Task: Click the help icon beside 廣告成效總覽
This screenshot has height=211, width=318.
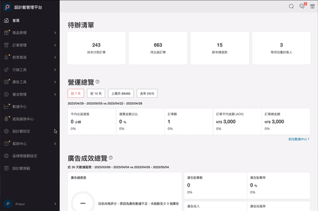Action: point(111,158)
